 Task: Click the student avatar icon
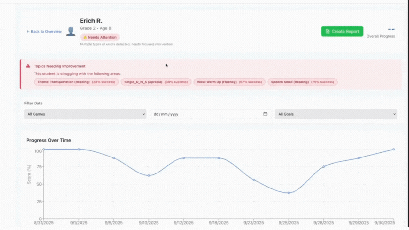tap(71, 31)
